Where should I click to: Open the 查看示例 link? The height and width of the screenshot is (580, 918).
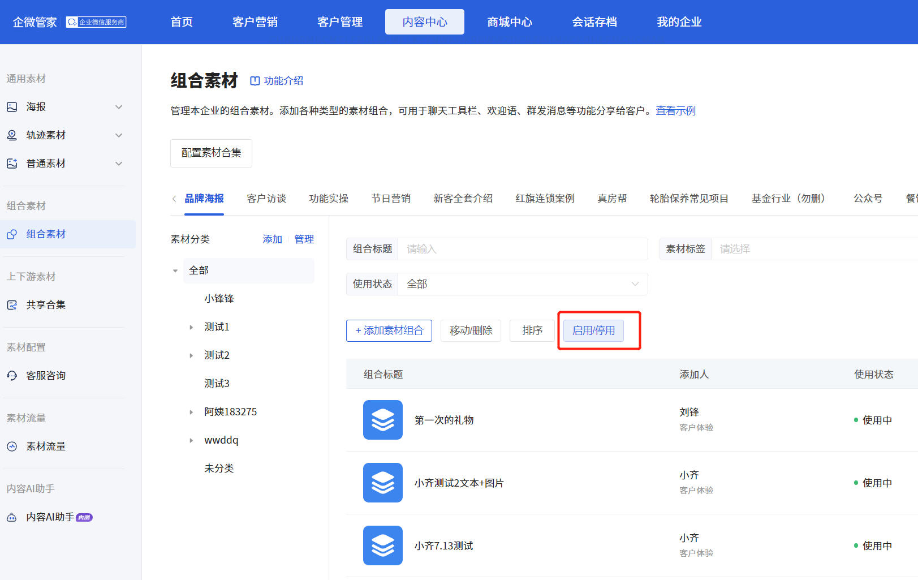675,111
